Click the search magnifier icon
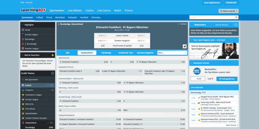 tap(236, 17)
